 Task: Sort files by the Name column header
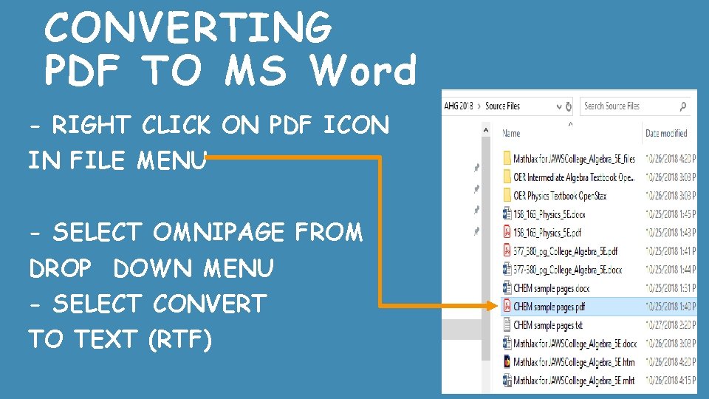pos(511,134)
